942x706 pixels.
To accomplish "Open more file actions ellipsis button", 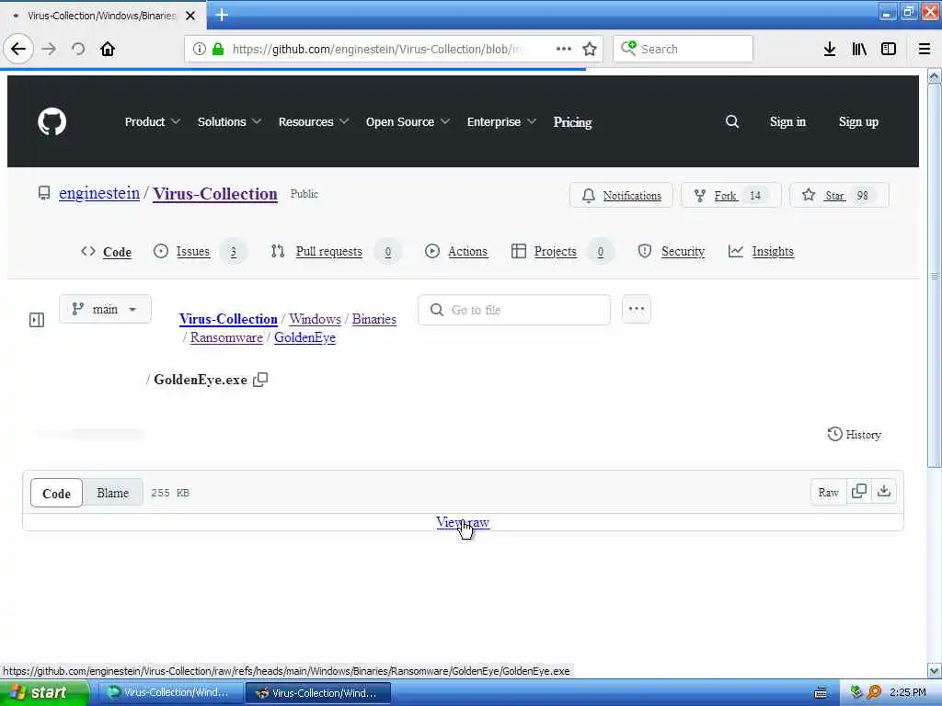I will (637, 309).
